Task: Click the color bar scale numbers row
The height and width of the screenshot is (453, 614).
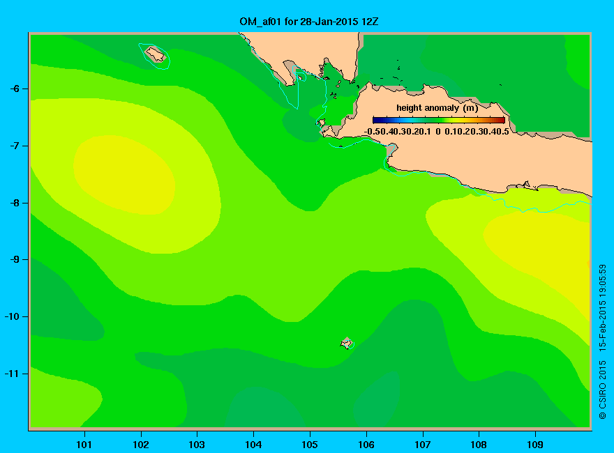Action: [437, 132]
